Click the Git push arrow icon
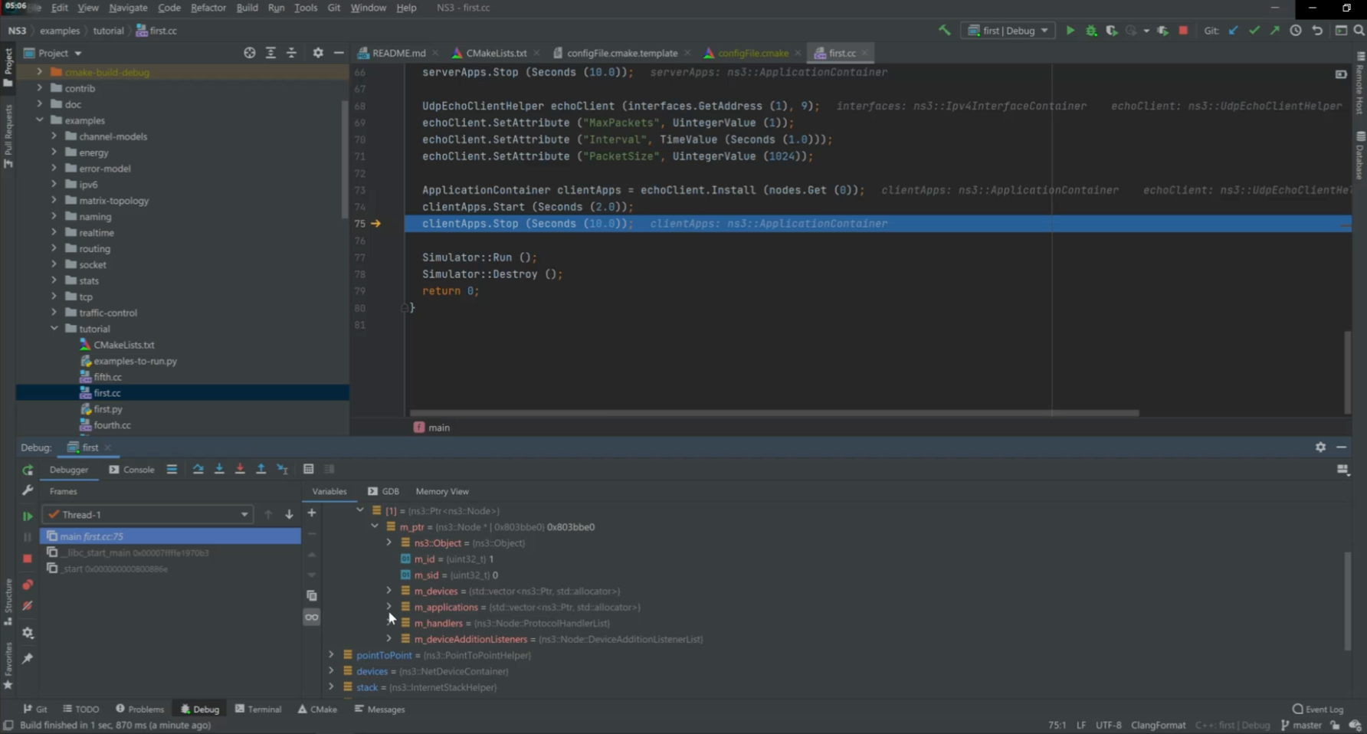 coord(1274,31)
